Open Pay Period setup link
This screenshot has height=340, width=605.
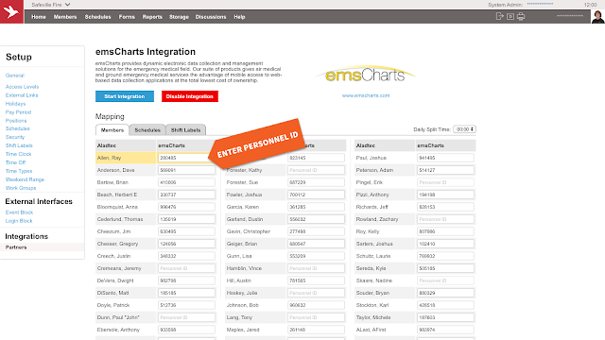coord(18,112)
